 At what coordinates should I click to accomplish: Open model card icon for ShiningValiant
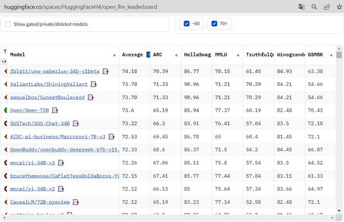point(94,84)
